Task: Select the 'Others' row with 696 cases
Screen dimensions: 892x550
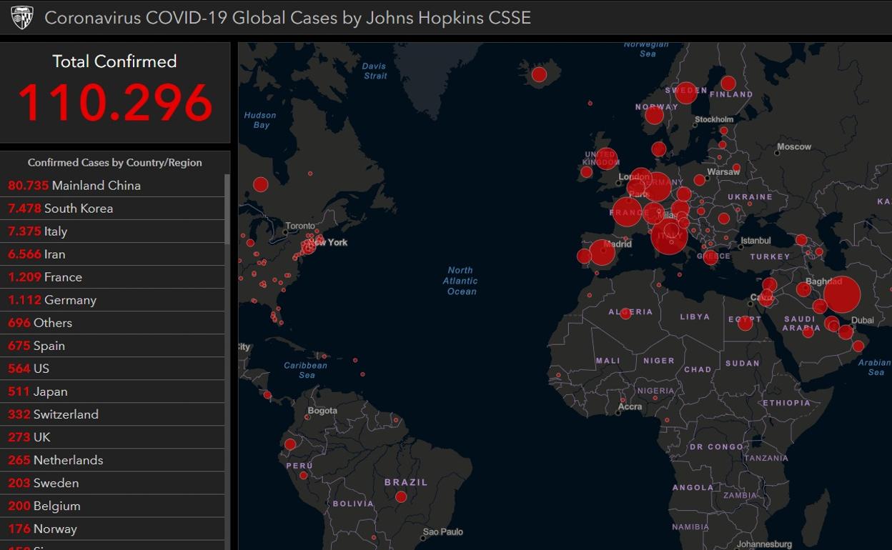Action: (112, 323)
